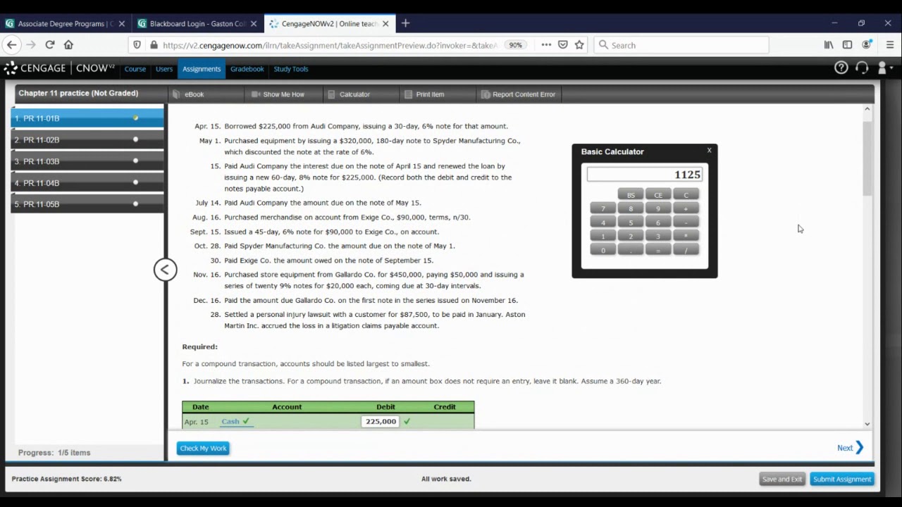Select question 3. PR 11-03B

pos(87,161)
